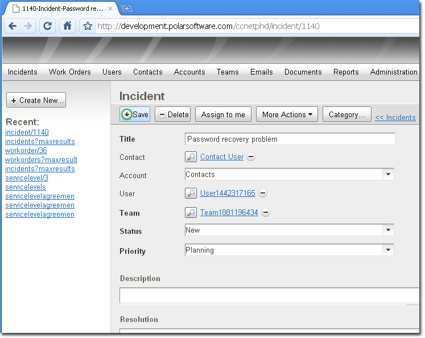Open the Work Orders menu

click(x=69, y=72)
